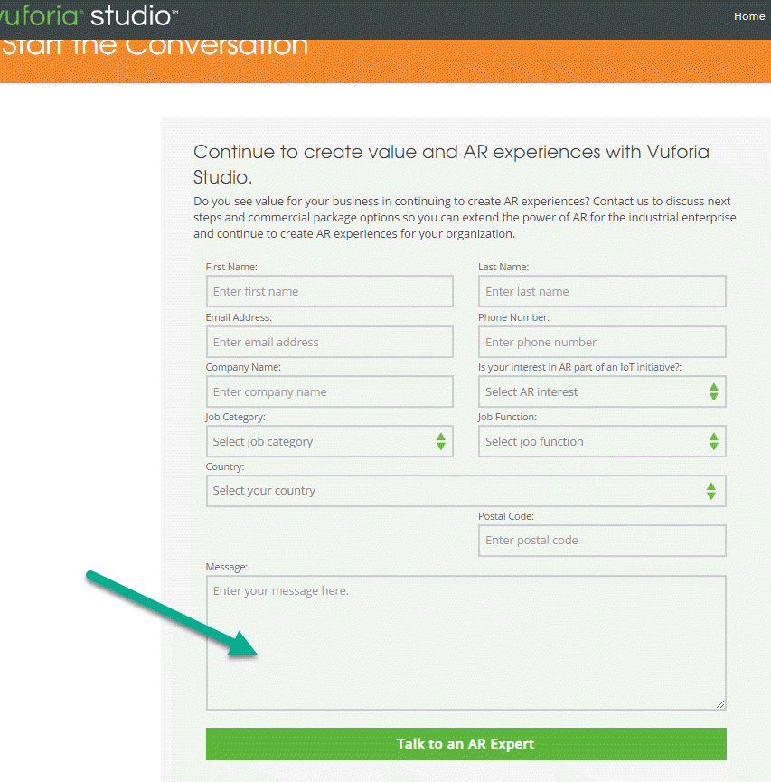
Task: Click the Enter company name input
Action: (x=329, y=392)
